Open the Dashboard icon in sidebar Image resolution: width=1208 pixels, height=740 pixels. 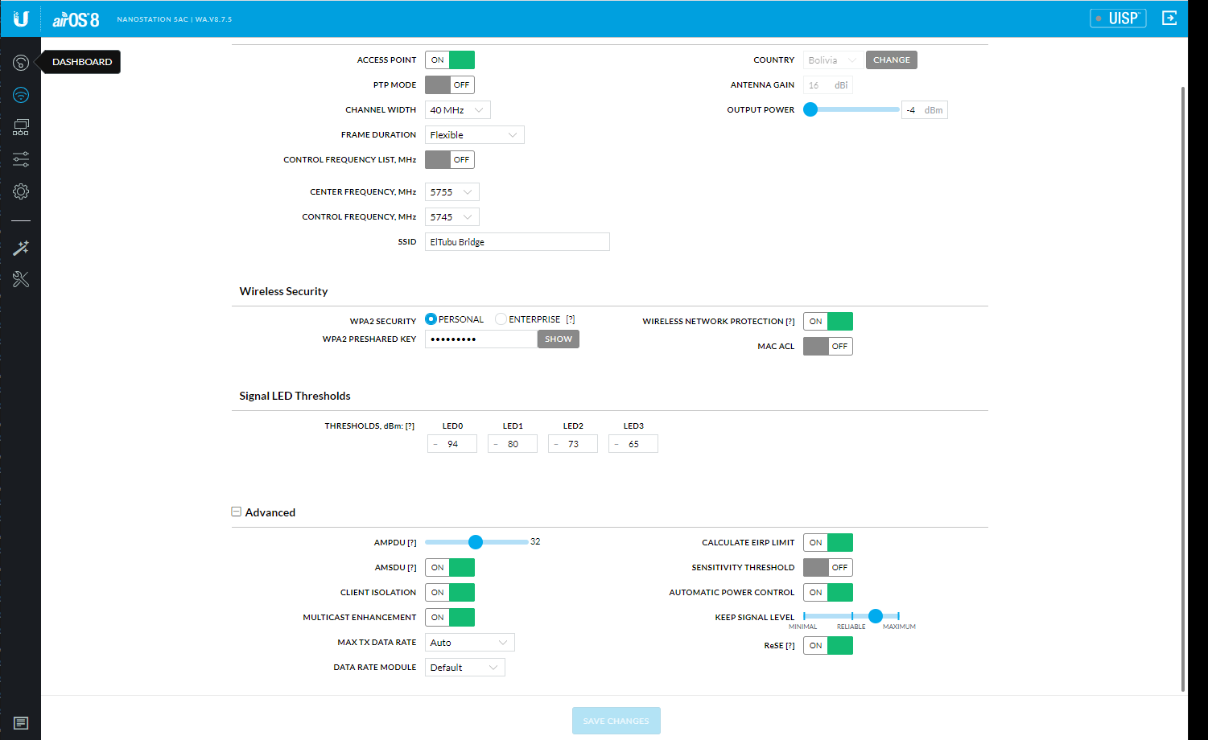tap(21, 63)
